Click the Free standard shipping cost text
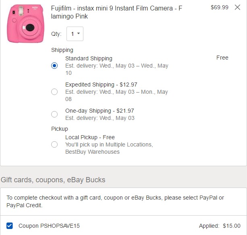 click(x=222, y=58)
